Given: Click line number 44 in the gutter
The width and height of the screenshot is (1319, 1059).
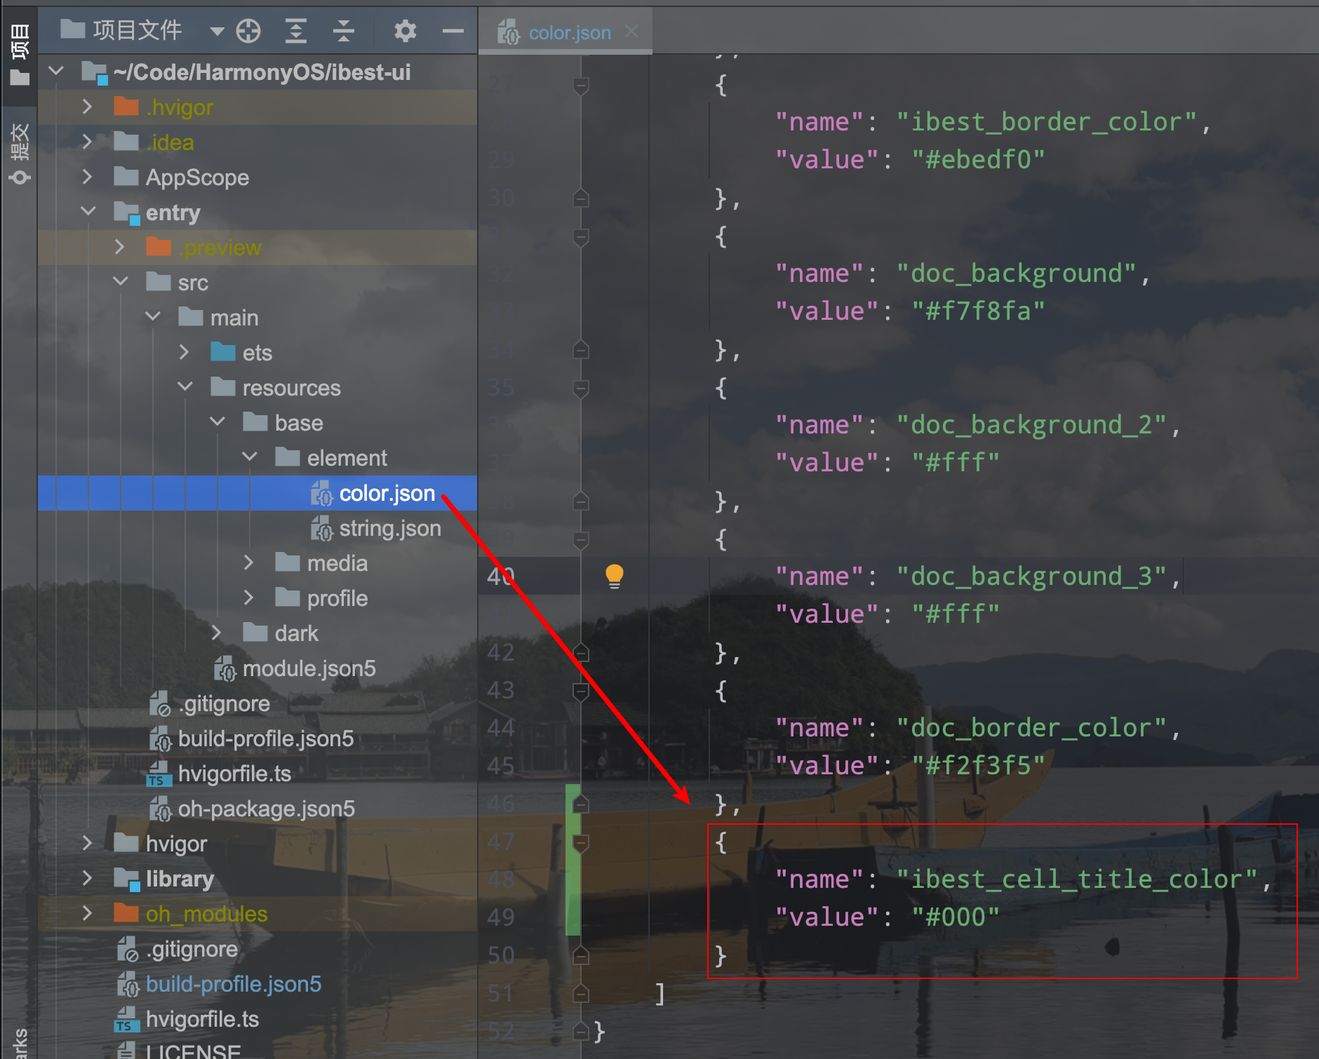Looking at the screenshot, I should coord(501,728).
